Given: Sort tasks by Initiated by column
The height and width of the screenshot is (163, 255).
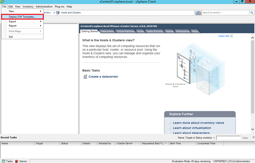Looking at the screenshot, I should pyautogui.click(x=106, y=144).
